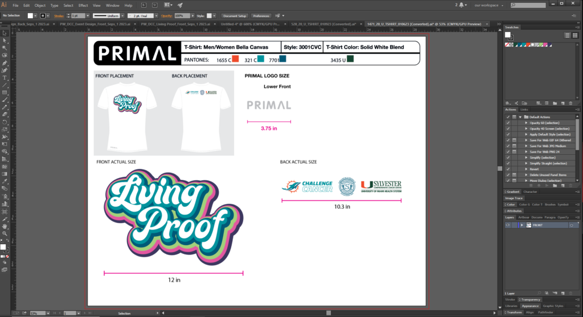
Task: Switch to the Pathfinder panel tab
Action: point(546,312)
